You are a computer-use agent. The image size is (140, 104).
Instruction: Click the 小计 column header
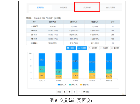point(113,22)
